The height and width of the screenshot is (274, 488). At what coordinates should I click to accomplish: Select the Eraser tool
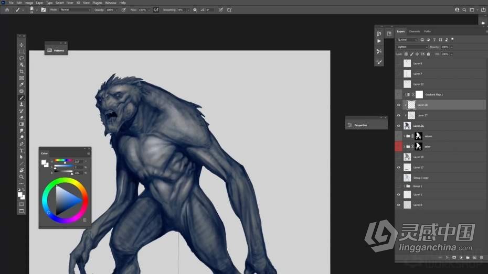pyautogui.click(x=22, y=118)
